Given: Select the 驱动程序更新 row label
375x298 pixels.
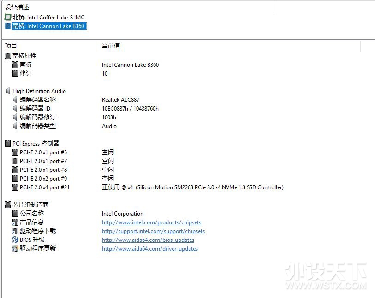Looking at the screenshot, I should (x=38, y=249).
